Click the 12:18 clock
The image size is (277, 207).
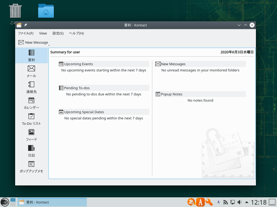(x=259, y=202)
